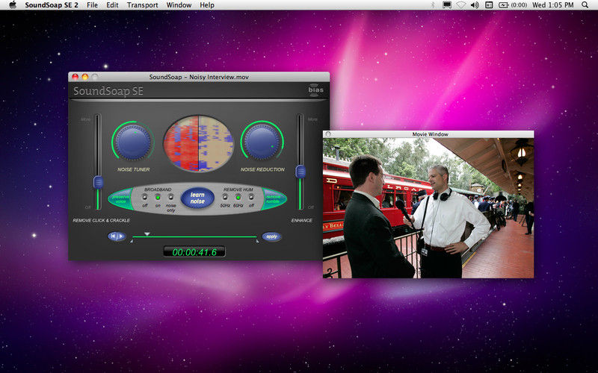Set Broadband mode to off
The image size is (598, 373).
click(x=144, y=197)
